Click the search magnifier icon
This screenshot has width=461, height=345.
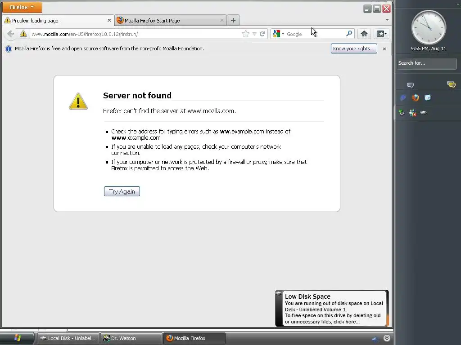pyautogui.click(x=349, y=34)
